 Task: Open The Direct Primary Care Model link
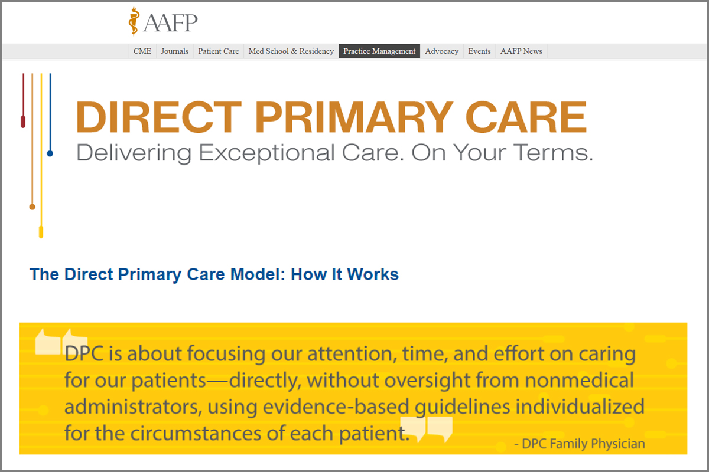click(x=214, y=274)
